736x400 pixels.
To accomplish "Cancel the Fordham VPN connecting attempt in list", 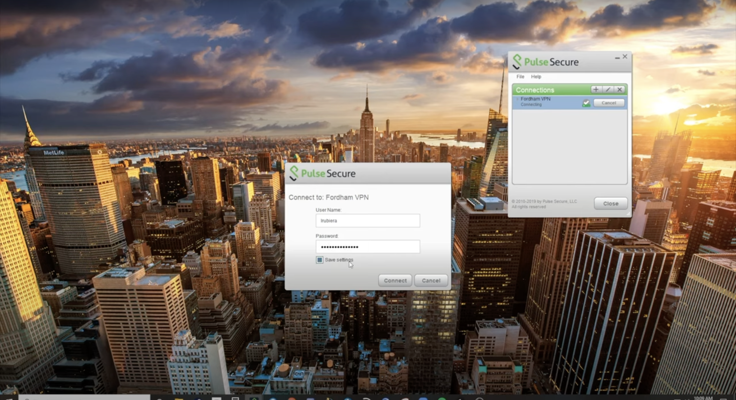I will click(609, 103).
